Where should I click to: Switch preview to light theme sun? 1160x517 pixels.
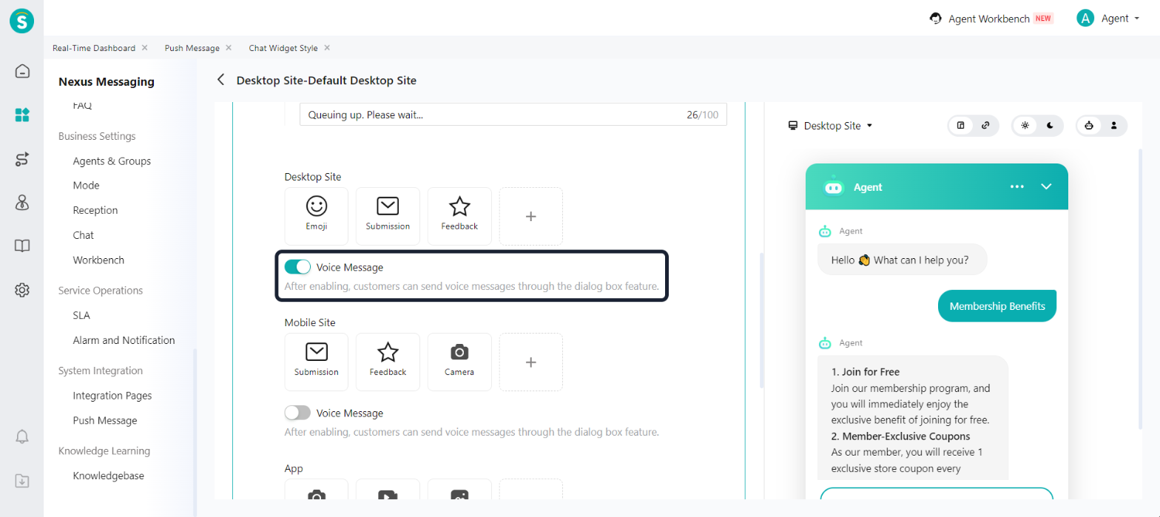1025,126
